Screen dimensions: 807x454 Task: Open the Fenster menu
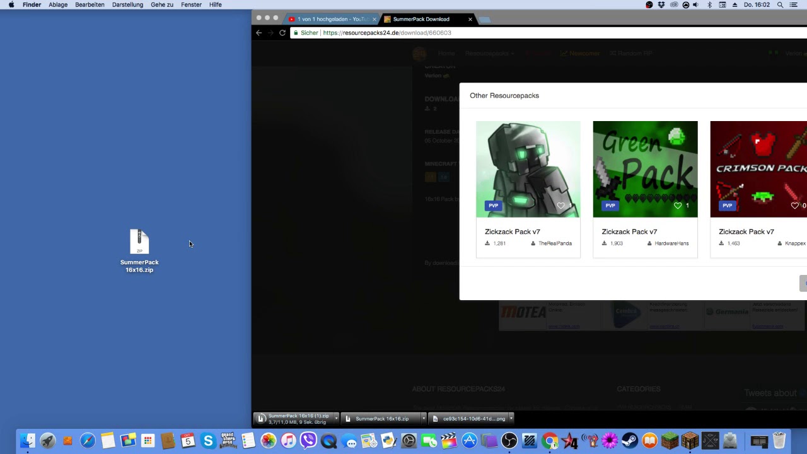pos(191,4)
